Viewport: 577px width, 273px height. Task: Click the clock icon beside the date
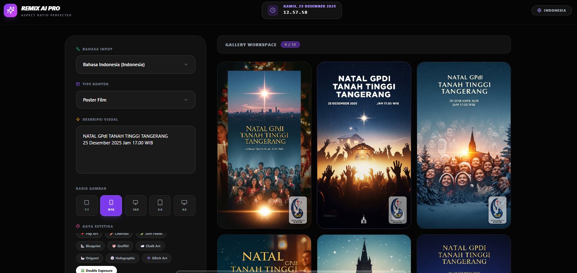273,10
